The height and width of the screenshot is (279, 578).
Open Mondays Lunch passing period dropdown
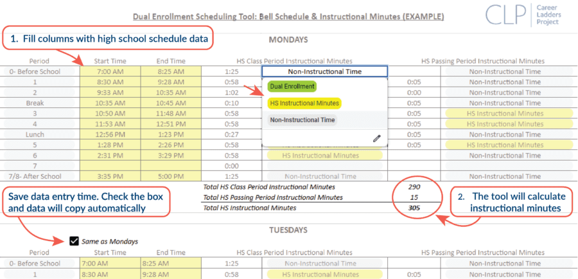[x=509, y=134]
